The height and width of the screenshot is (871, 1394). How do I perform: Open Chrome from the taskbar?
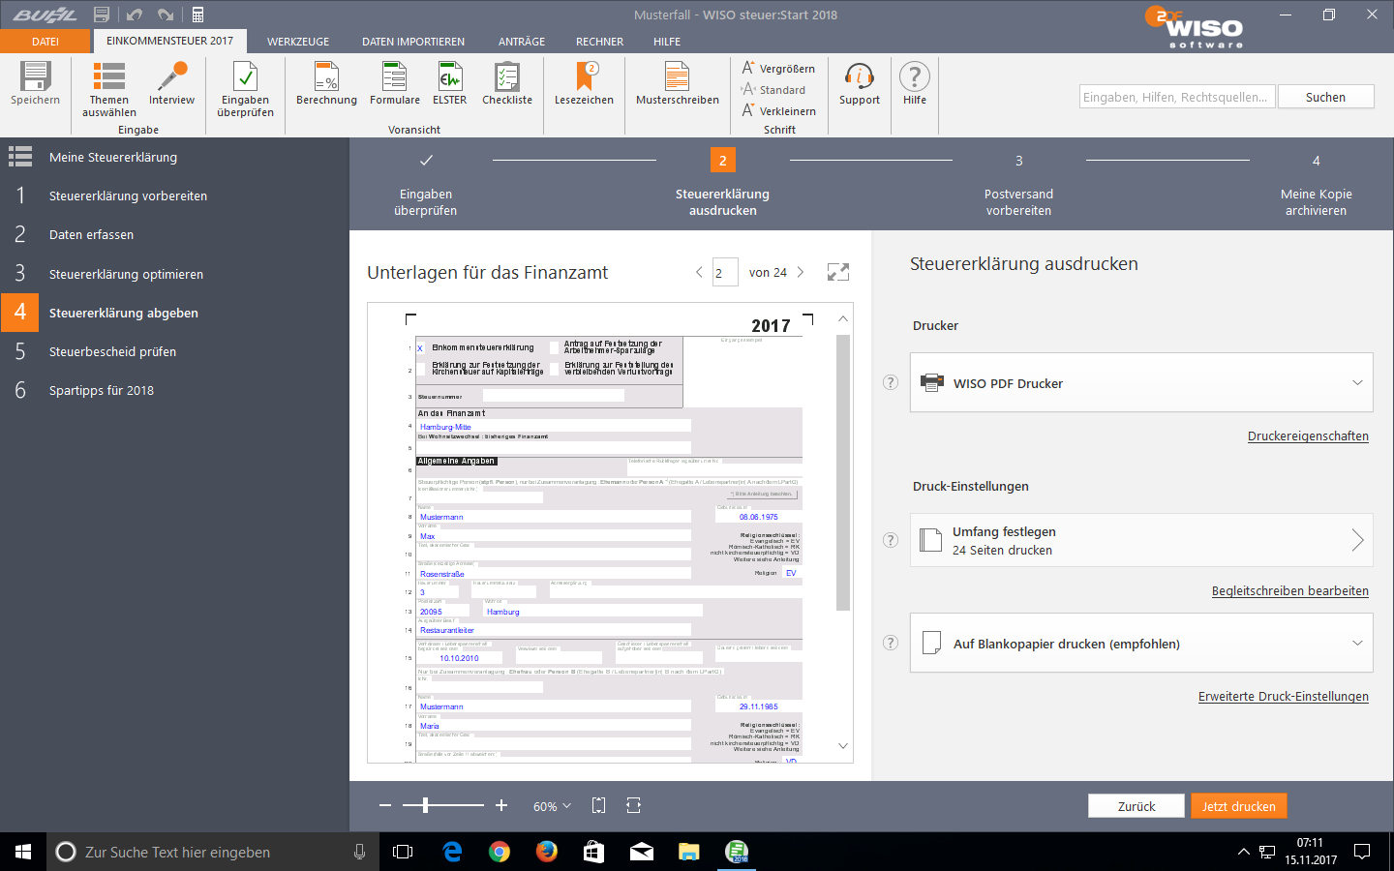coord(500,852)
